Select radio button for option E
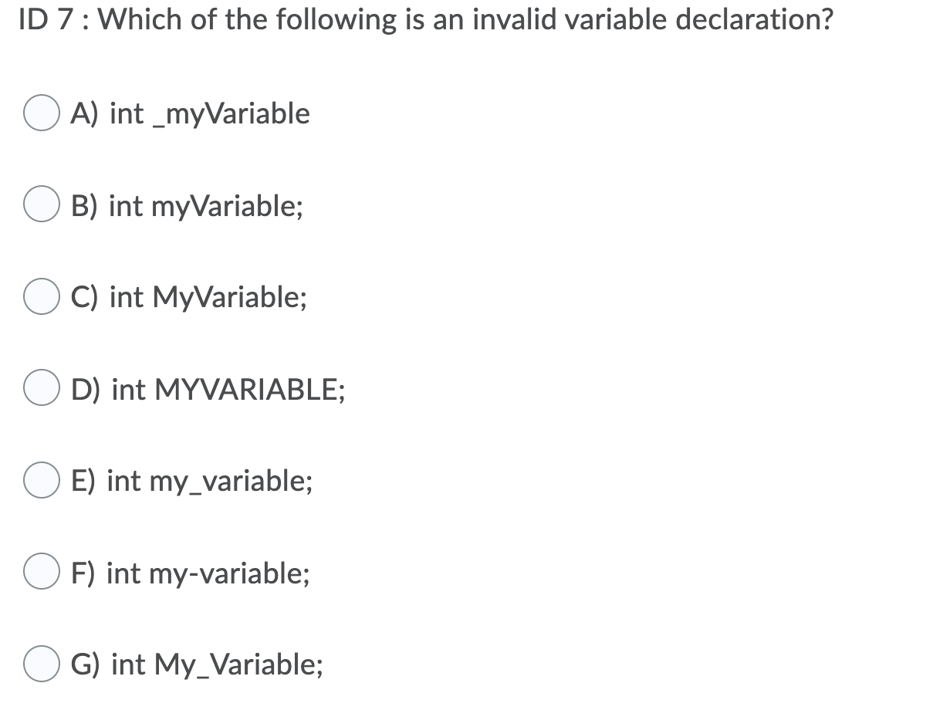The image size is (943, 710). (42, 480)
